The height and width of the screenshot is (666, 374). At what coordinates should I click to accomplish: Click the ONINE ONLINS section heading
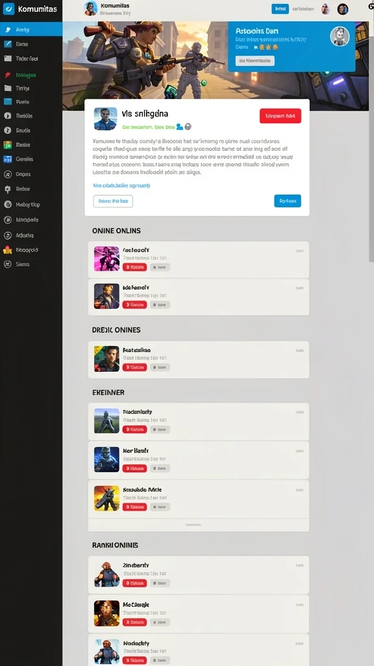pyautogui.click(x=117, y=231)
